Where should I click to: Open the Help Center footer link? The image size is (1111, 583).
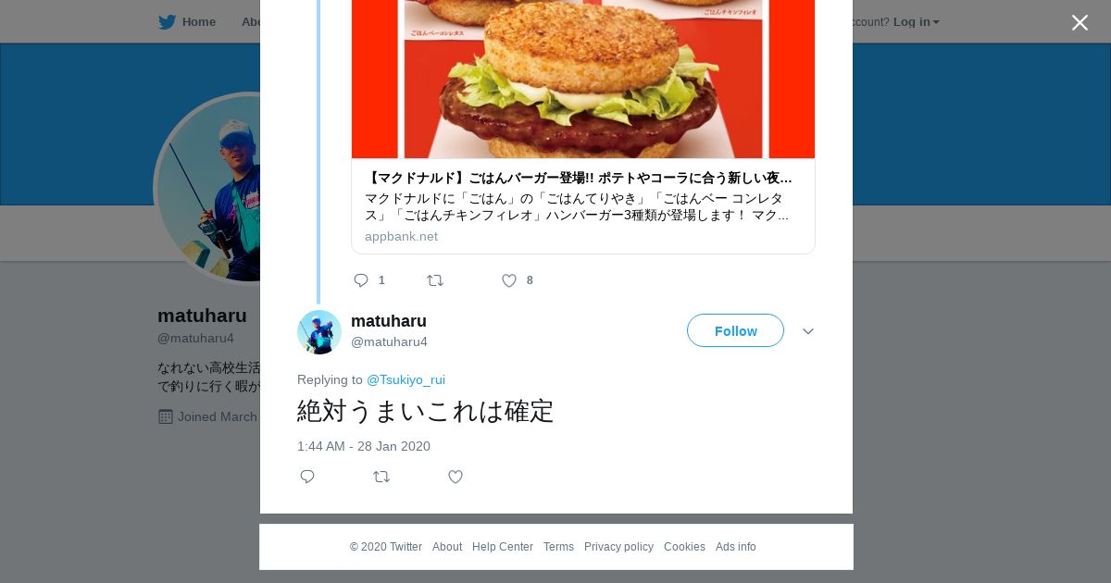click(503, 547)
